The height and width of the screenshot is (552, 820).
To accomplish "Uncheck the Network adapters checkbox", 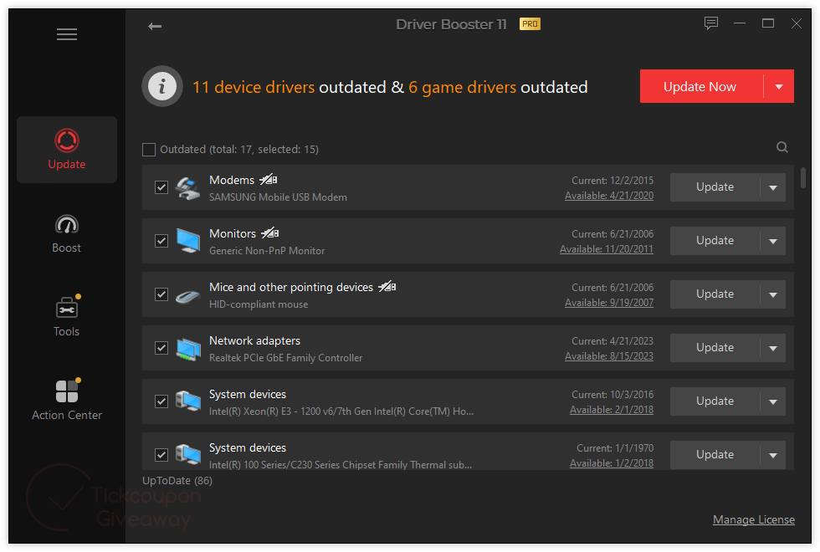I will tap(161, 348).
